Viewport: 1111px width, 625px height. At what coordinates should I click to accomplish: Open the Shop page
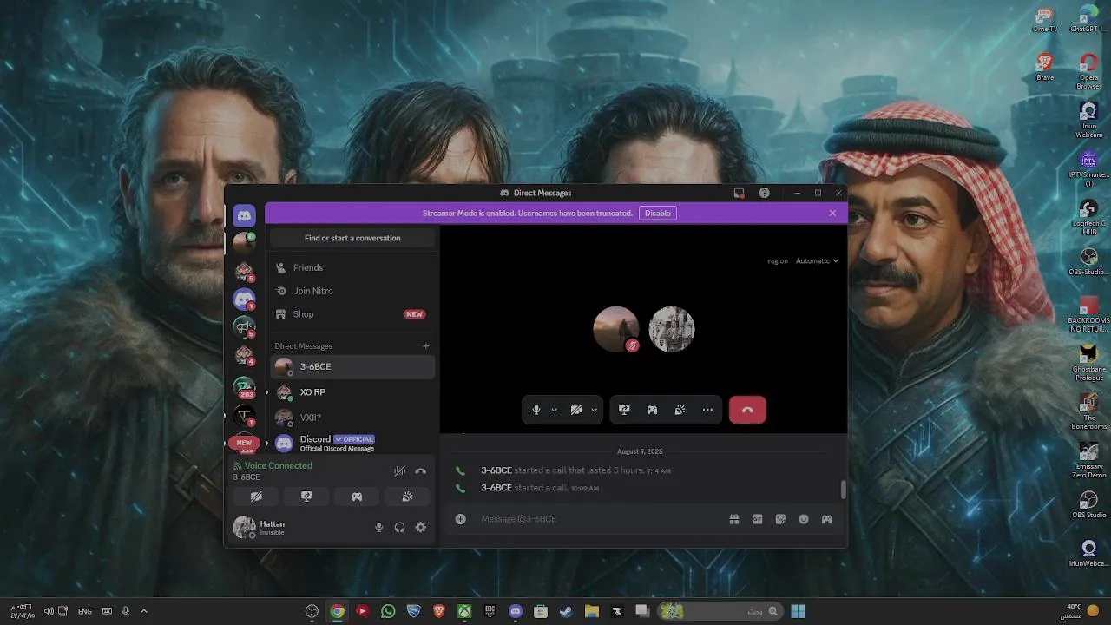(x=352, y=314)
